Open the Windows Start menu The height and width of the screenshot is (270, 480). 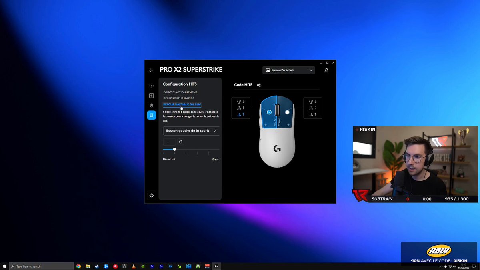tap(4, 266)
